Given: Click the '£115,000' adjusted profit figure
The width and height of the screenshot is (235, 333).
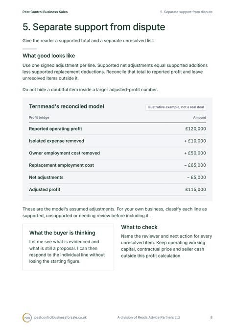Looking at the screenshot, I should [x=195, y=189].
